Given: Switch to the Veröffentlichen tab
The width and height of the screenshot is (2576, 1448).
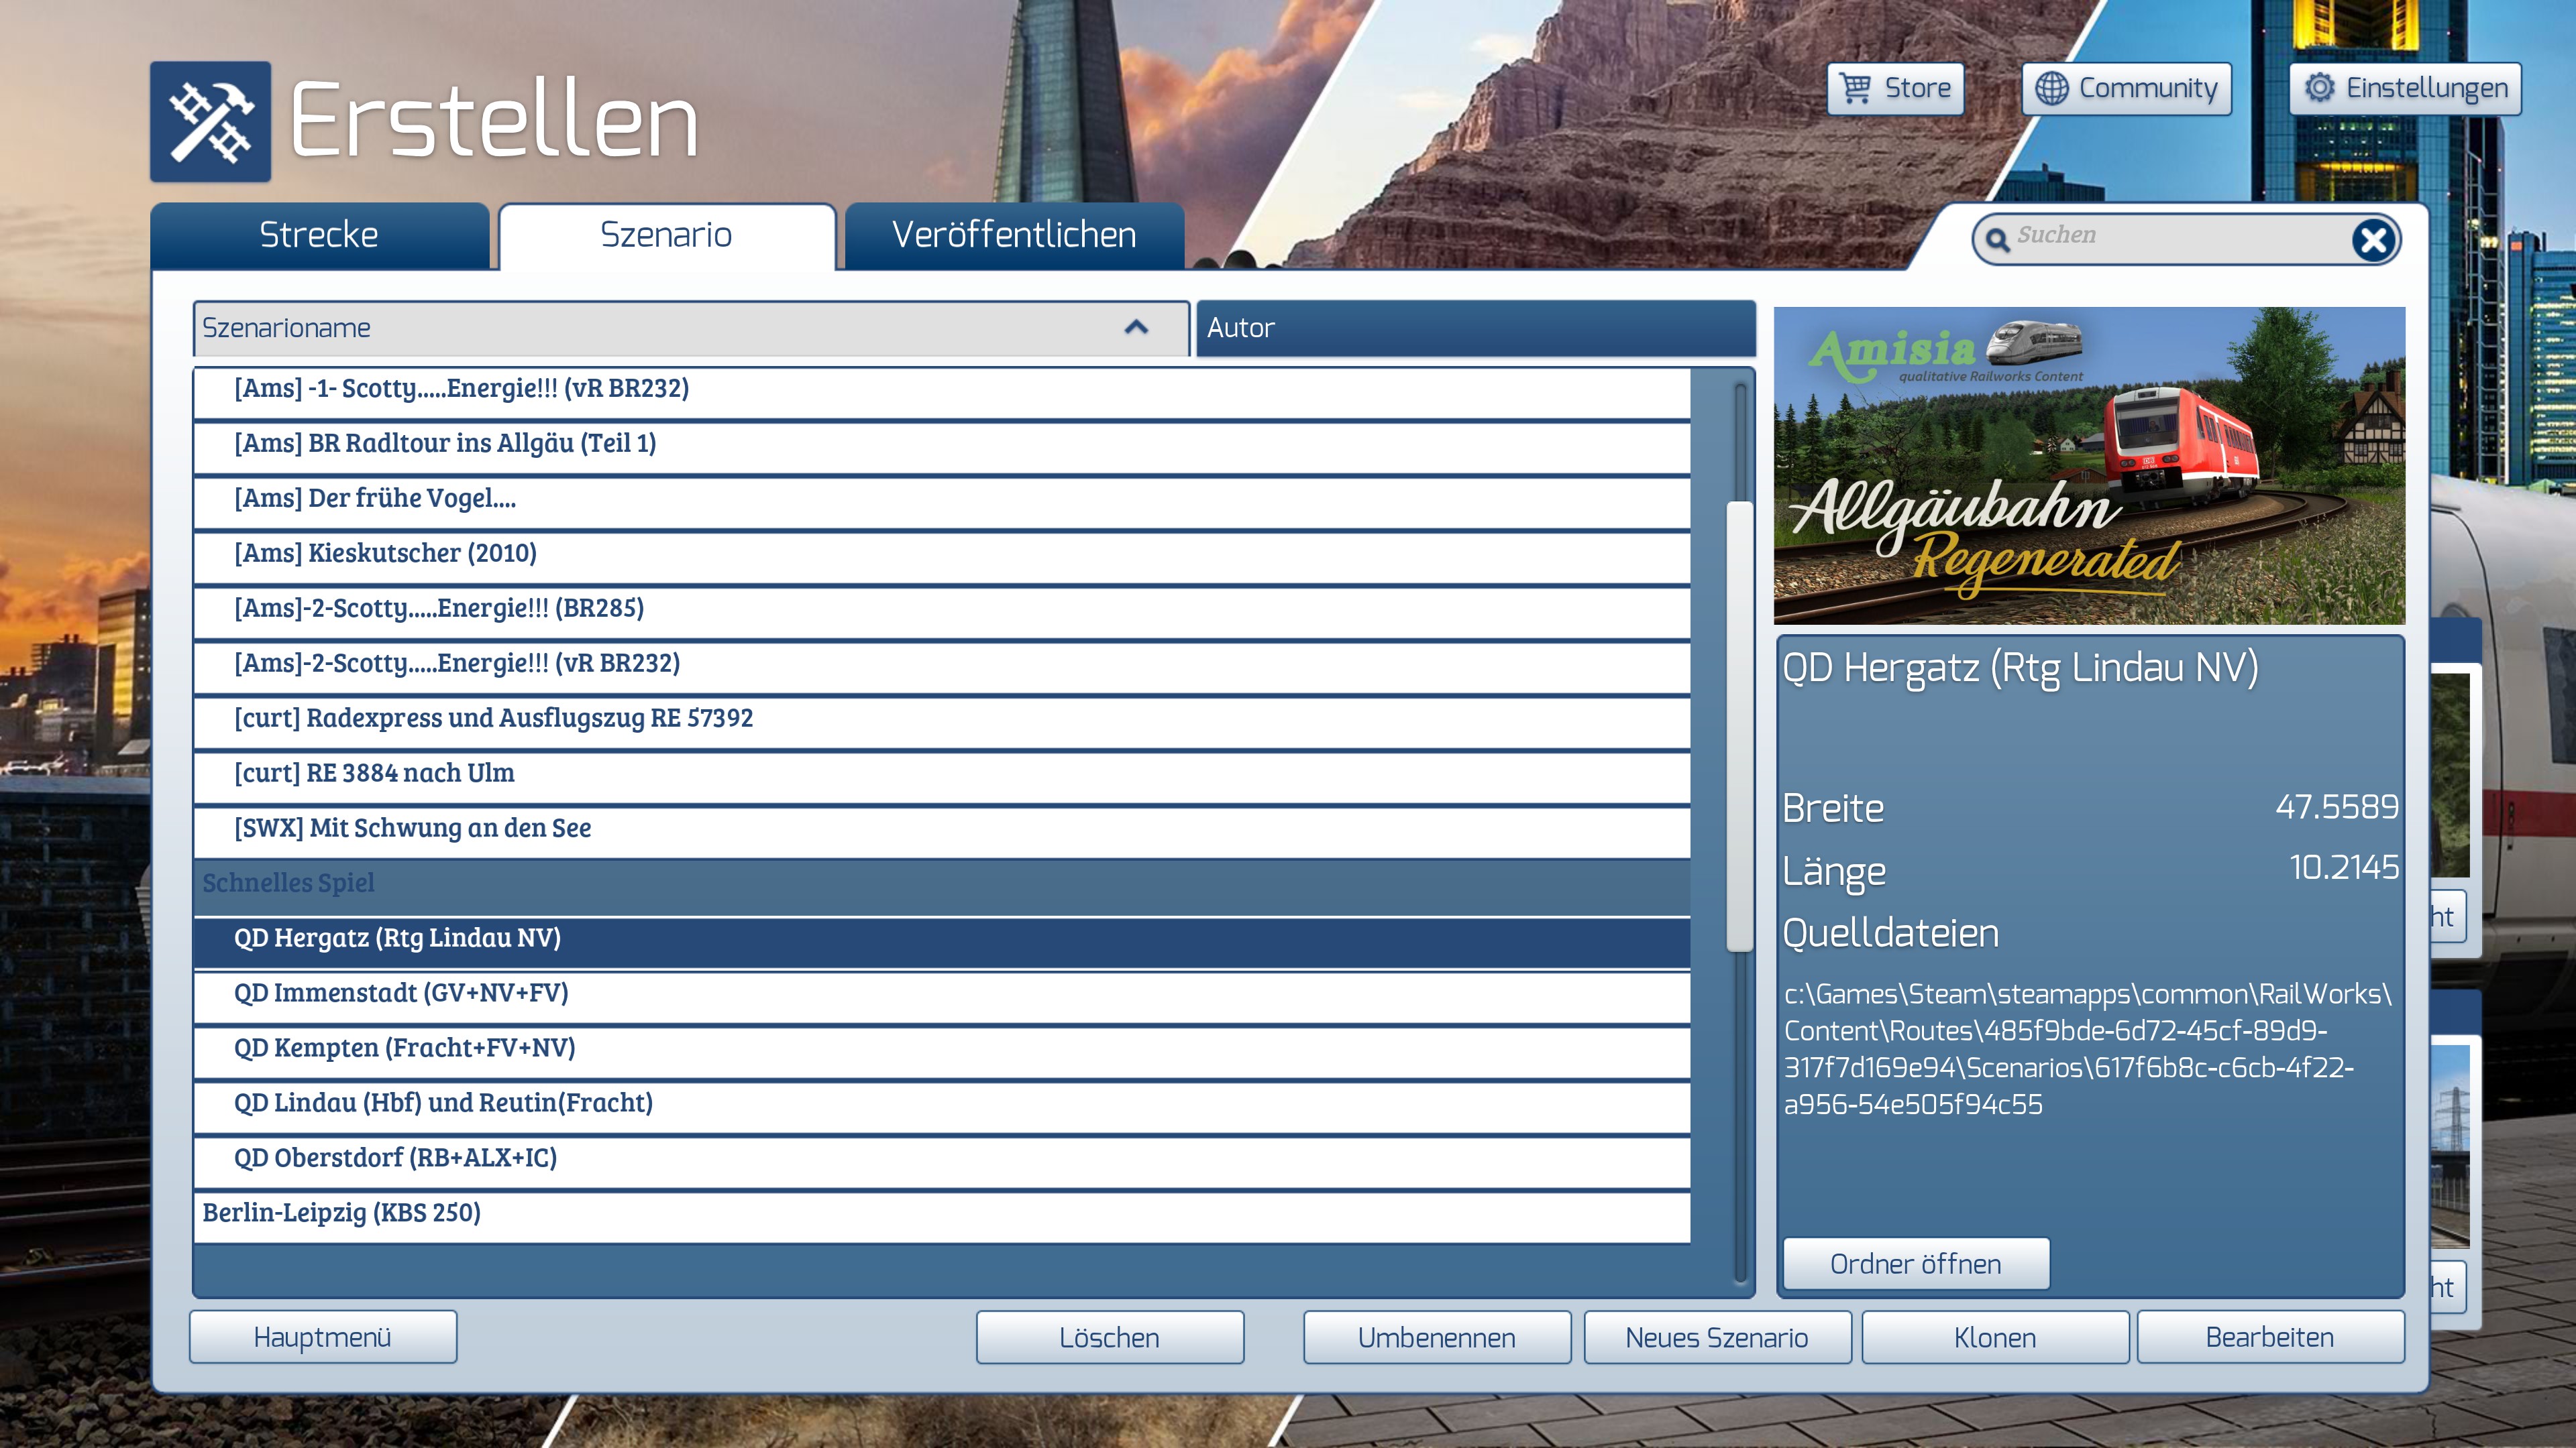Looking at the screenshot, I should click(1014, 236).
